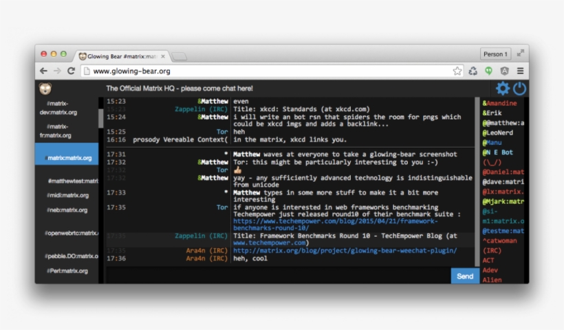
Task: Select the #midi:matrix.org channel
Action: click(67, 196)
